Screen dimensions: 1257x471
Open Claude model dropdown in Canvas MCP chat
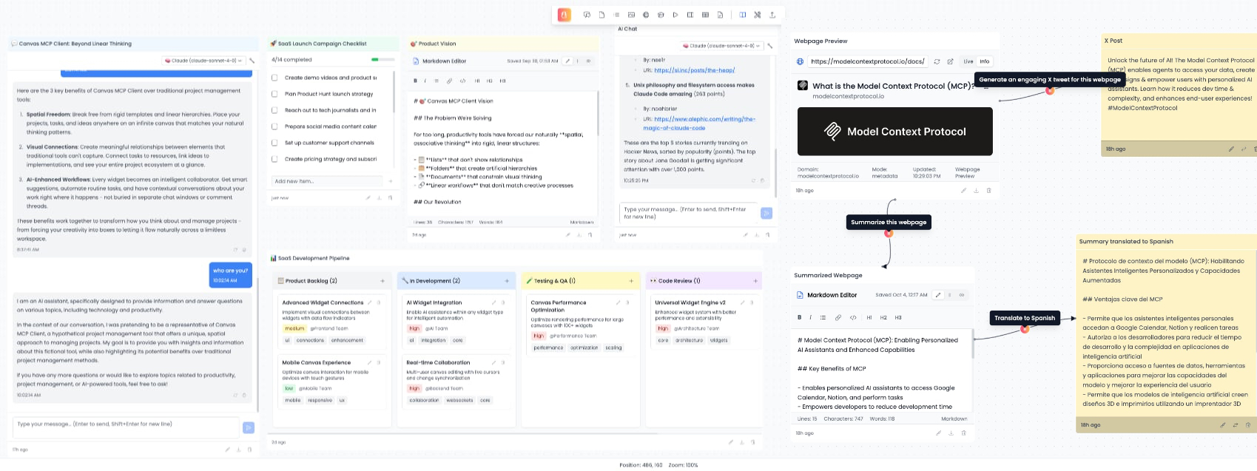tap(204, 61)
